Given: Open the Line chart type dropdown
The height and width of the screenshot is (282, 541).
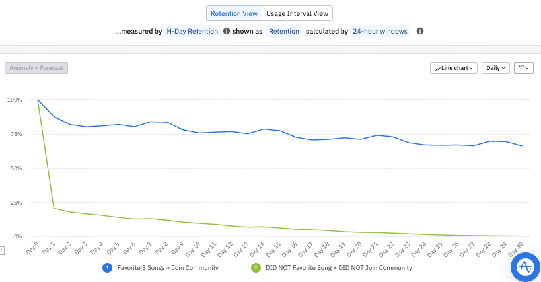Looking at the screenshot, I should pos(454,68).
